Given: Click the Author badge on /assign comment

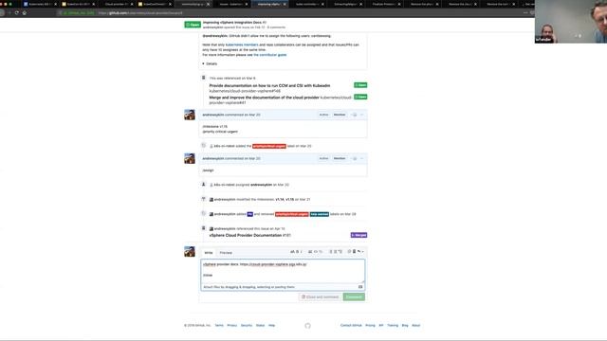Looking at the screenshot, I should pos(323,158).
